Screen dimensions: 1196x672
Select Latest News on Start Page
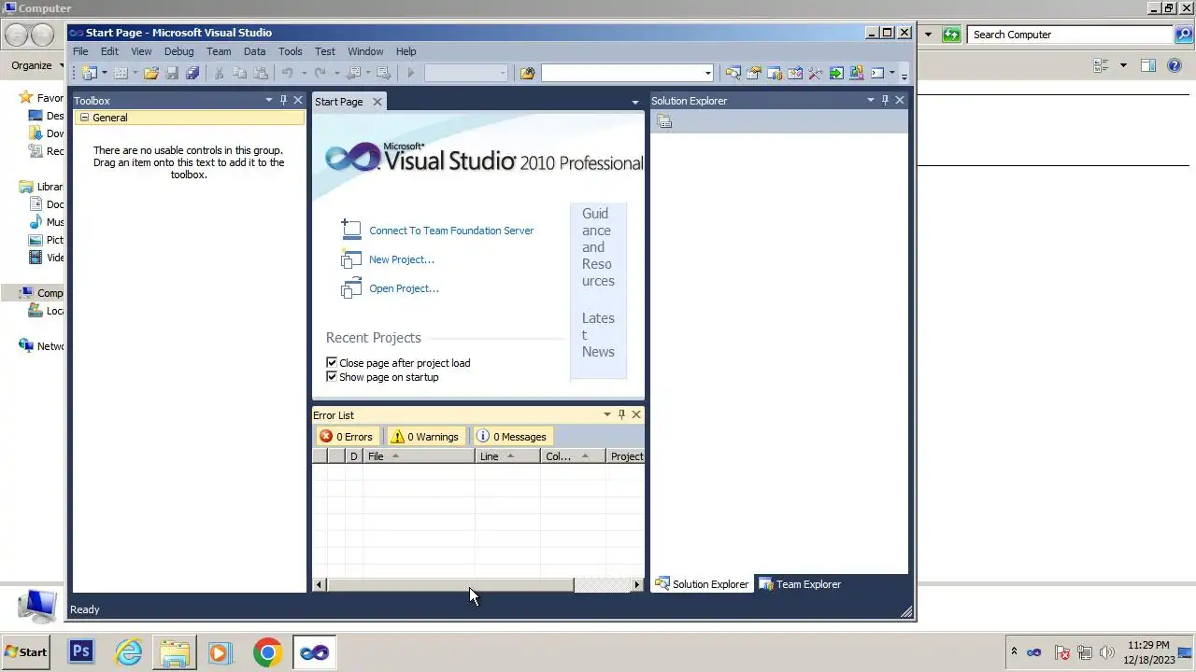[x=598, y=335]
